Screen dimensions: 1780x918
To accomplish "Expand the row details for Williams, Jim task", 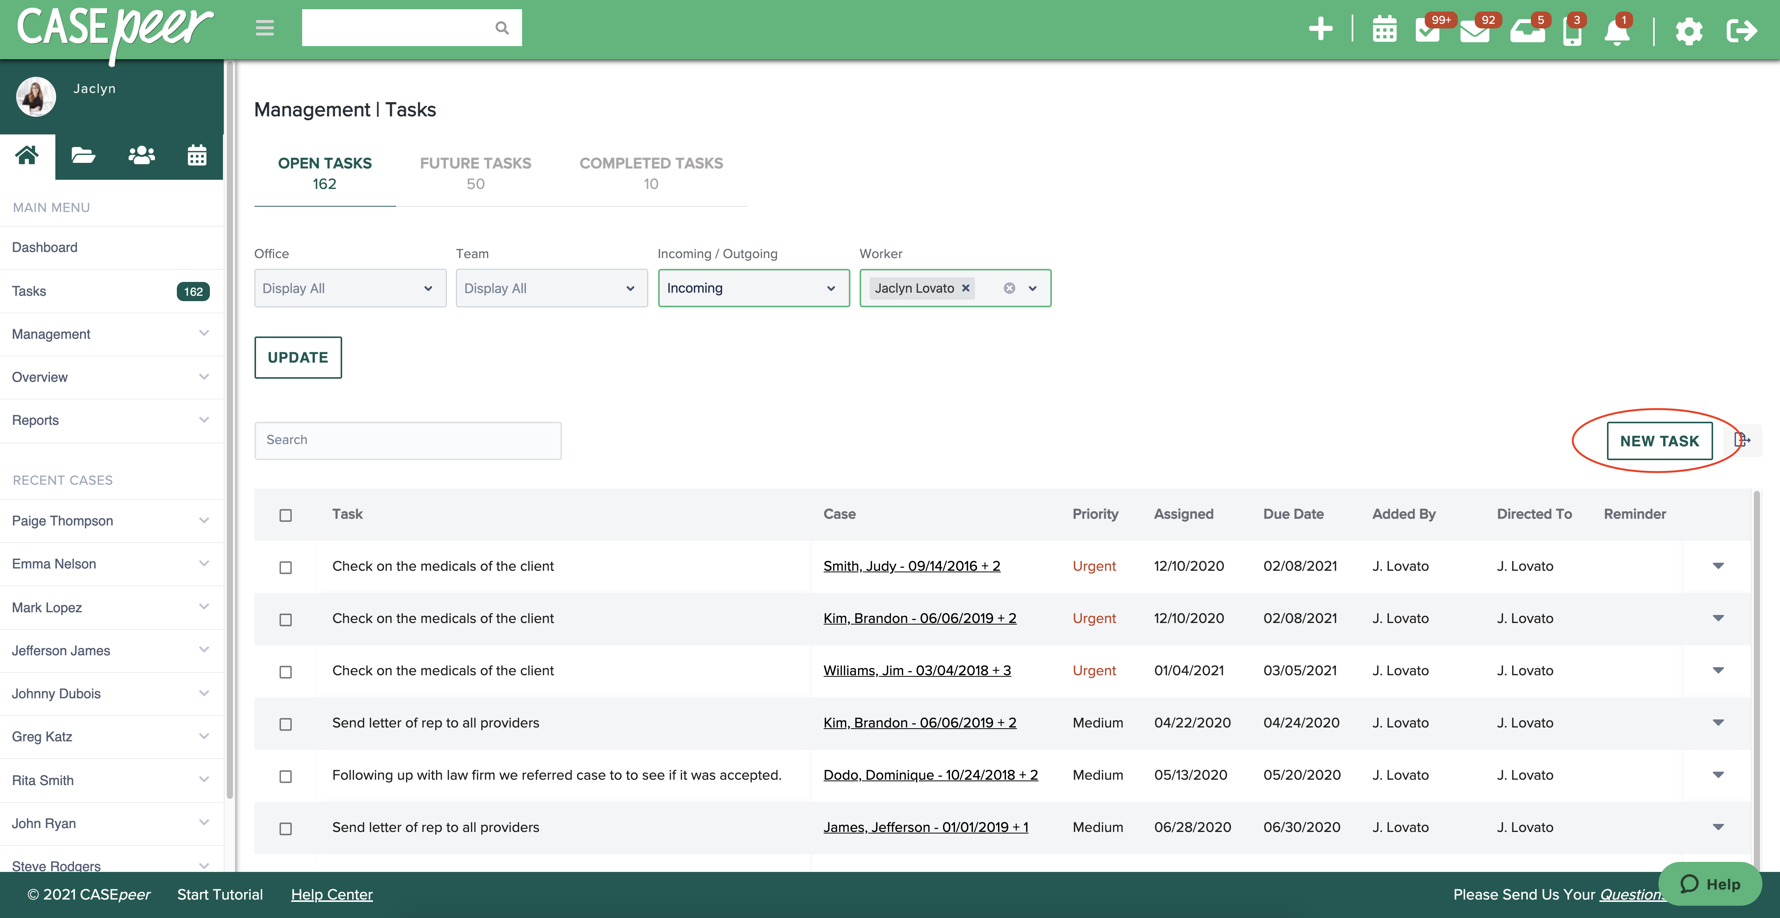I will [x=1718, y=669].
